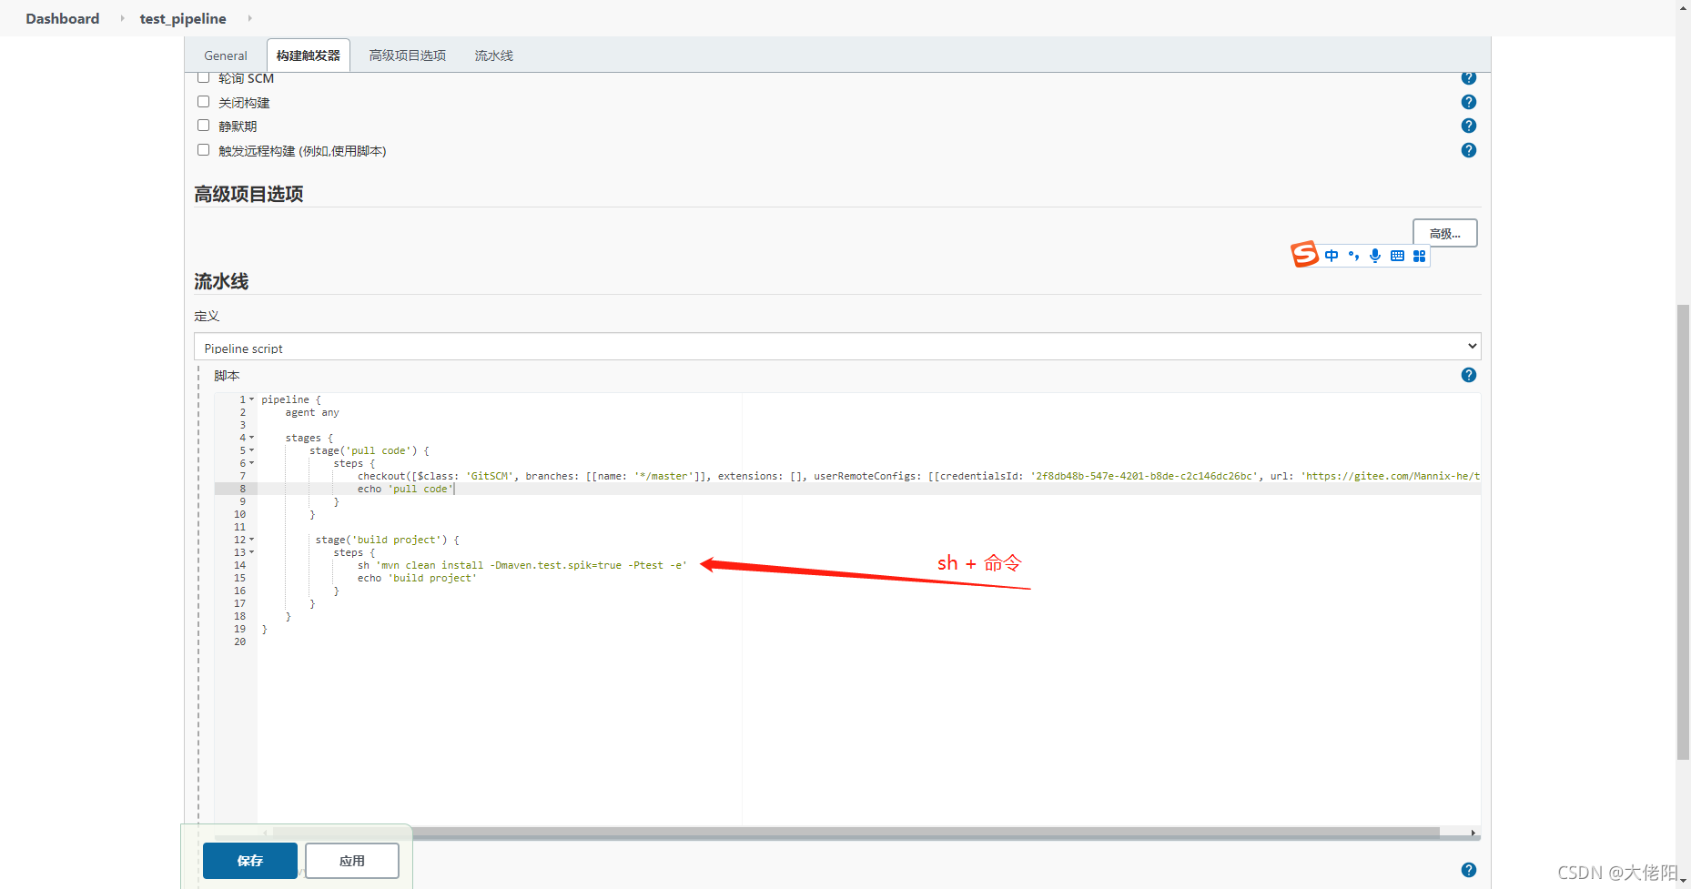Collapse code fold at line 4 stages
The width and height of the screenshot is (1691, 889).
click(252, 438)
